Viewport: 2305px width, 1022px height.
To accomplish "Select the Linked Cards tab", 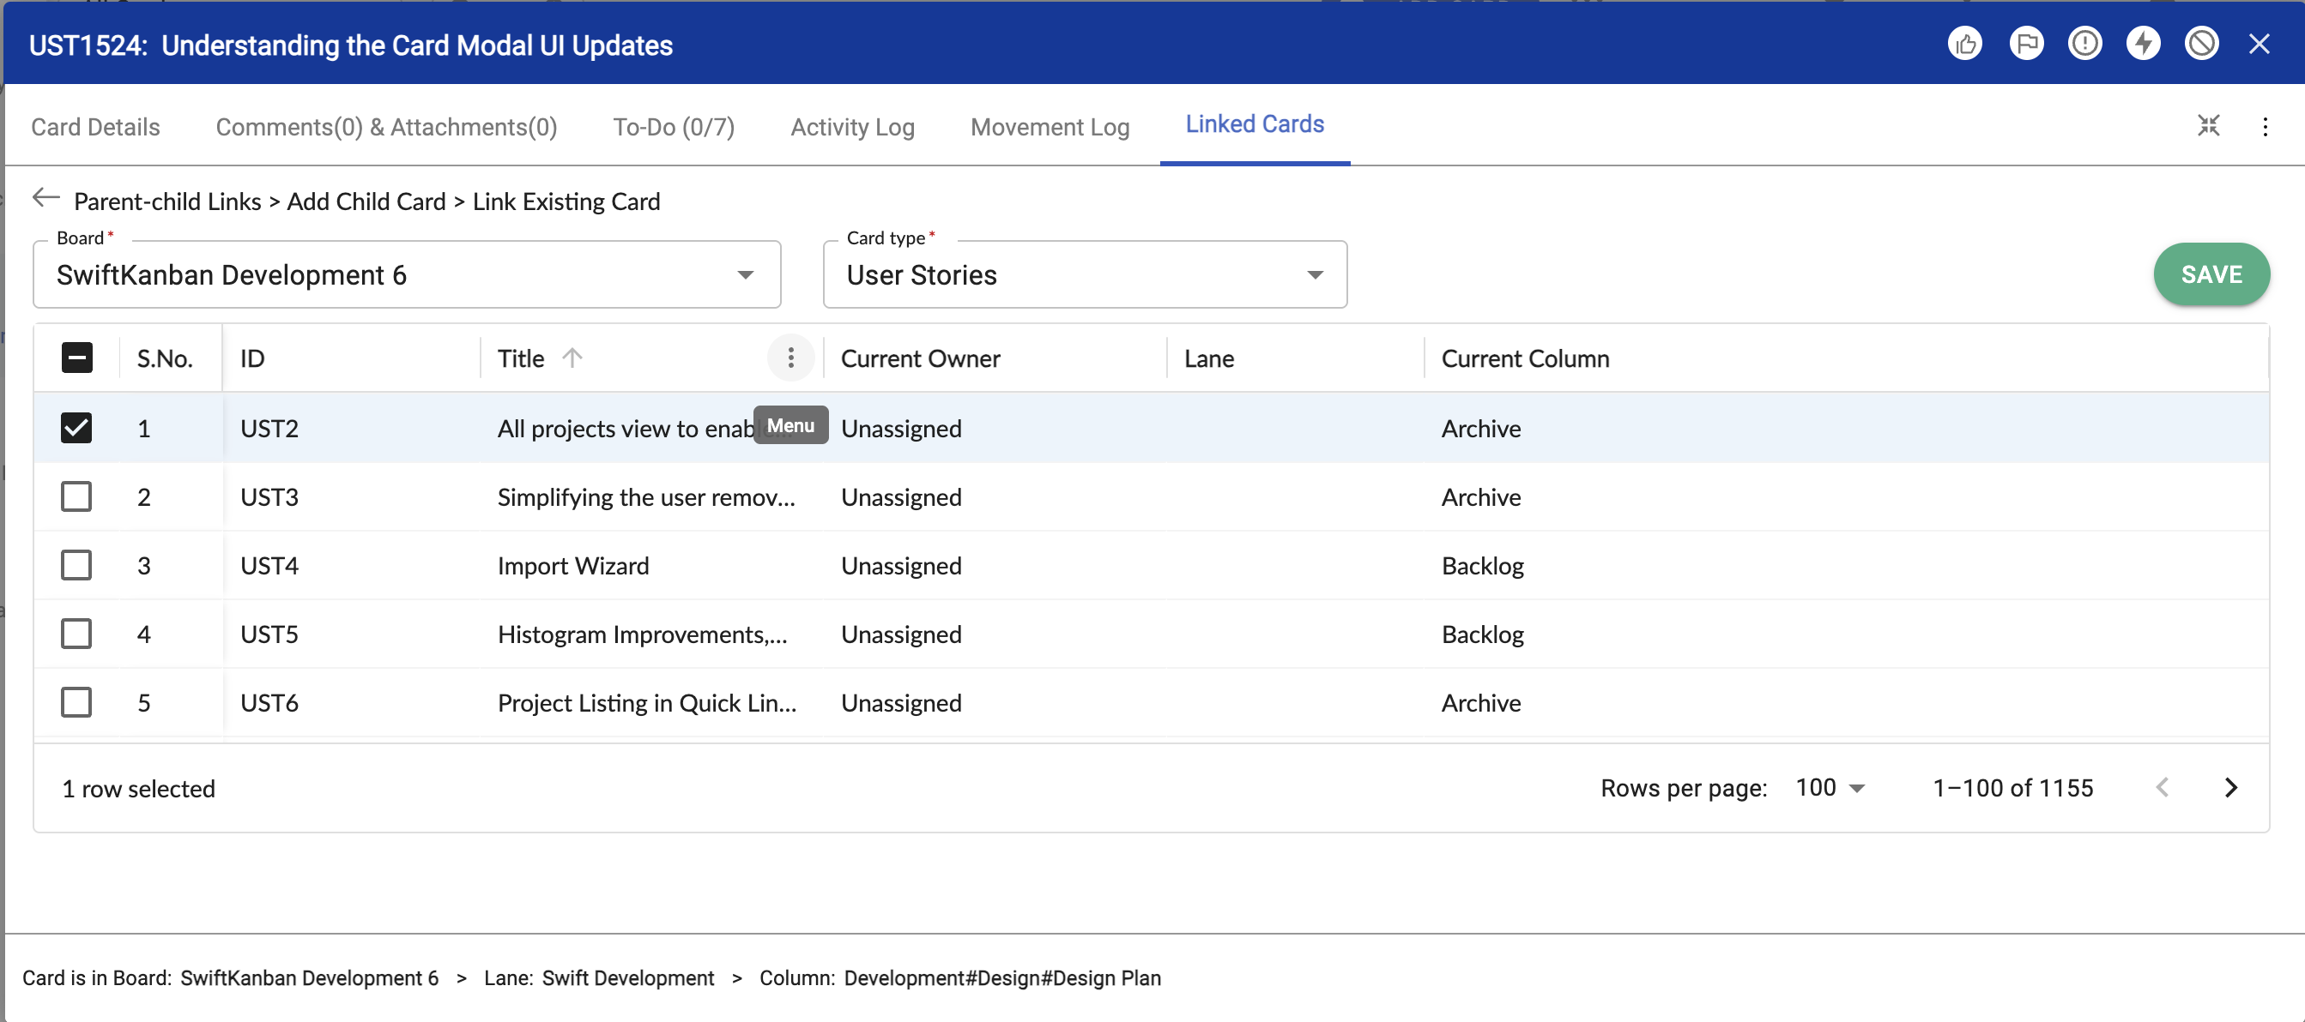I will (1255, 124).
